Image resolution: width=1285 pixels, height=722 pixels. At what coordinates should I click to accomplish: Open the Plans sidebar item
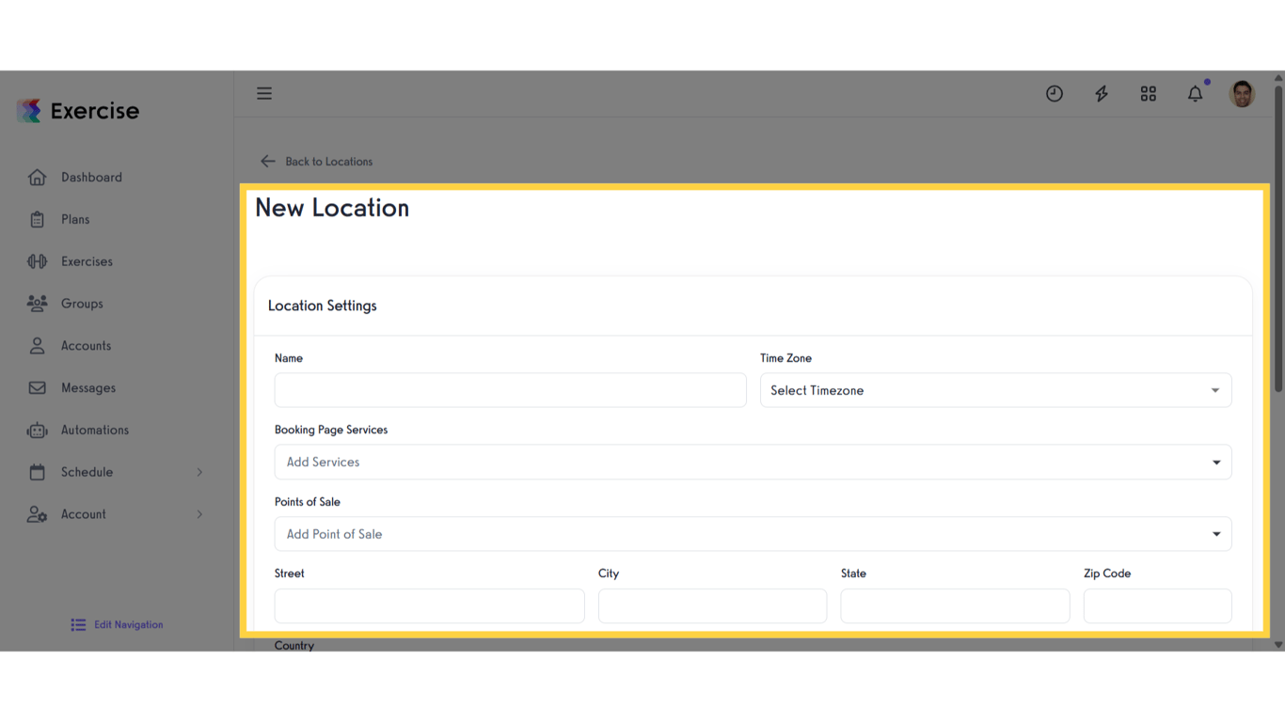[75, 218]
